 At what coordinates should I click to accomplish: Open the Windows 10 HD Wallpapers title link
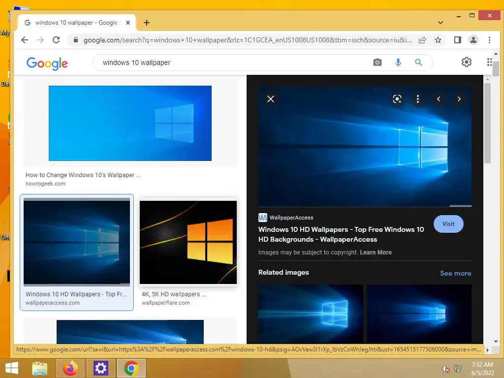[x=341, y=234]
